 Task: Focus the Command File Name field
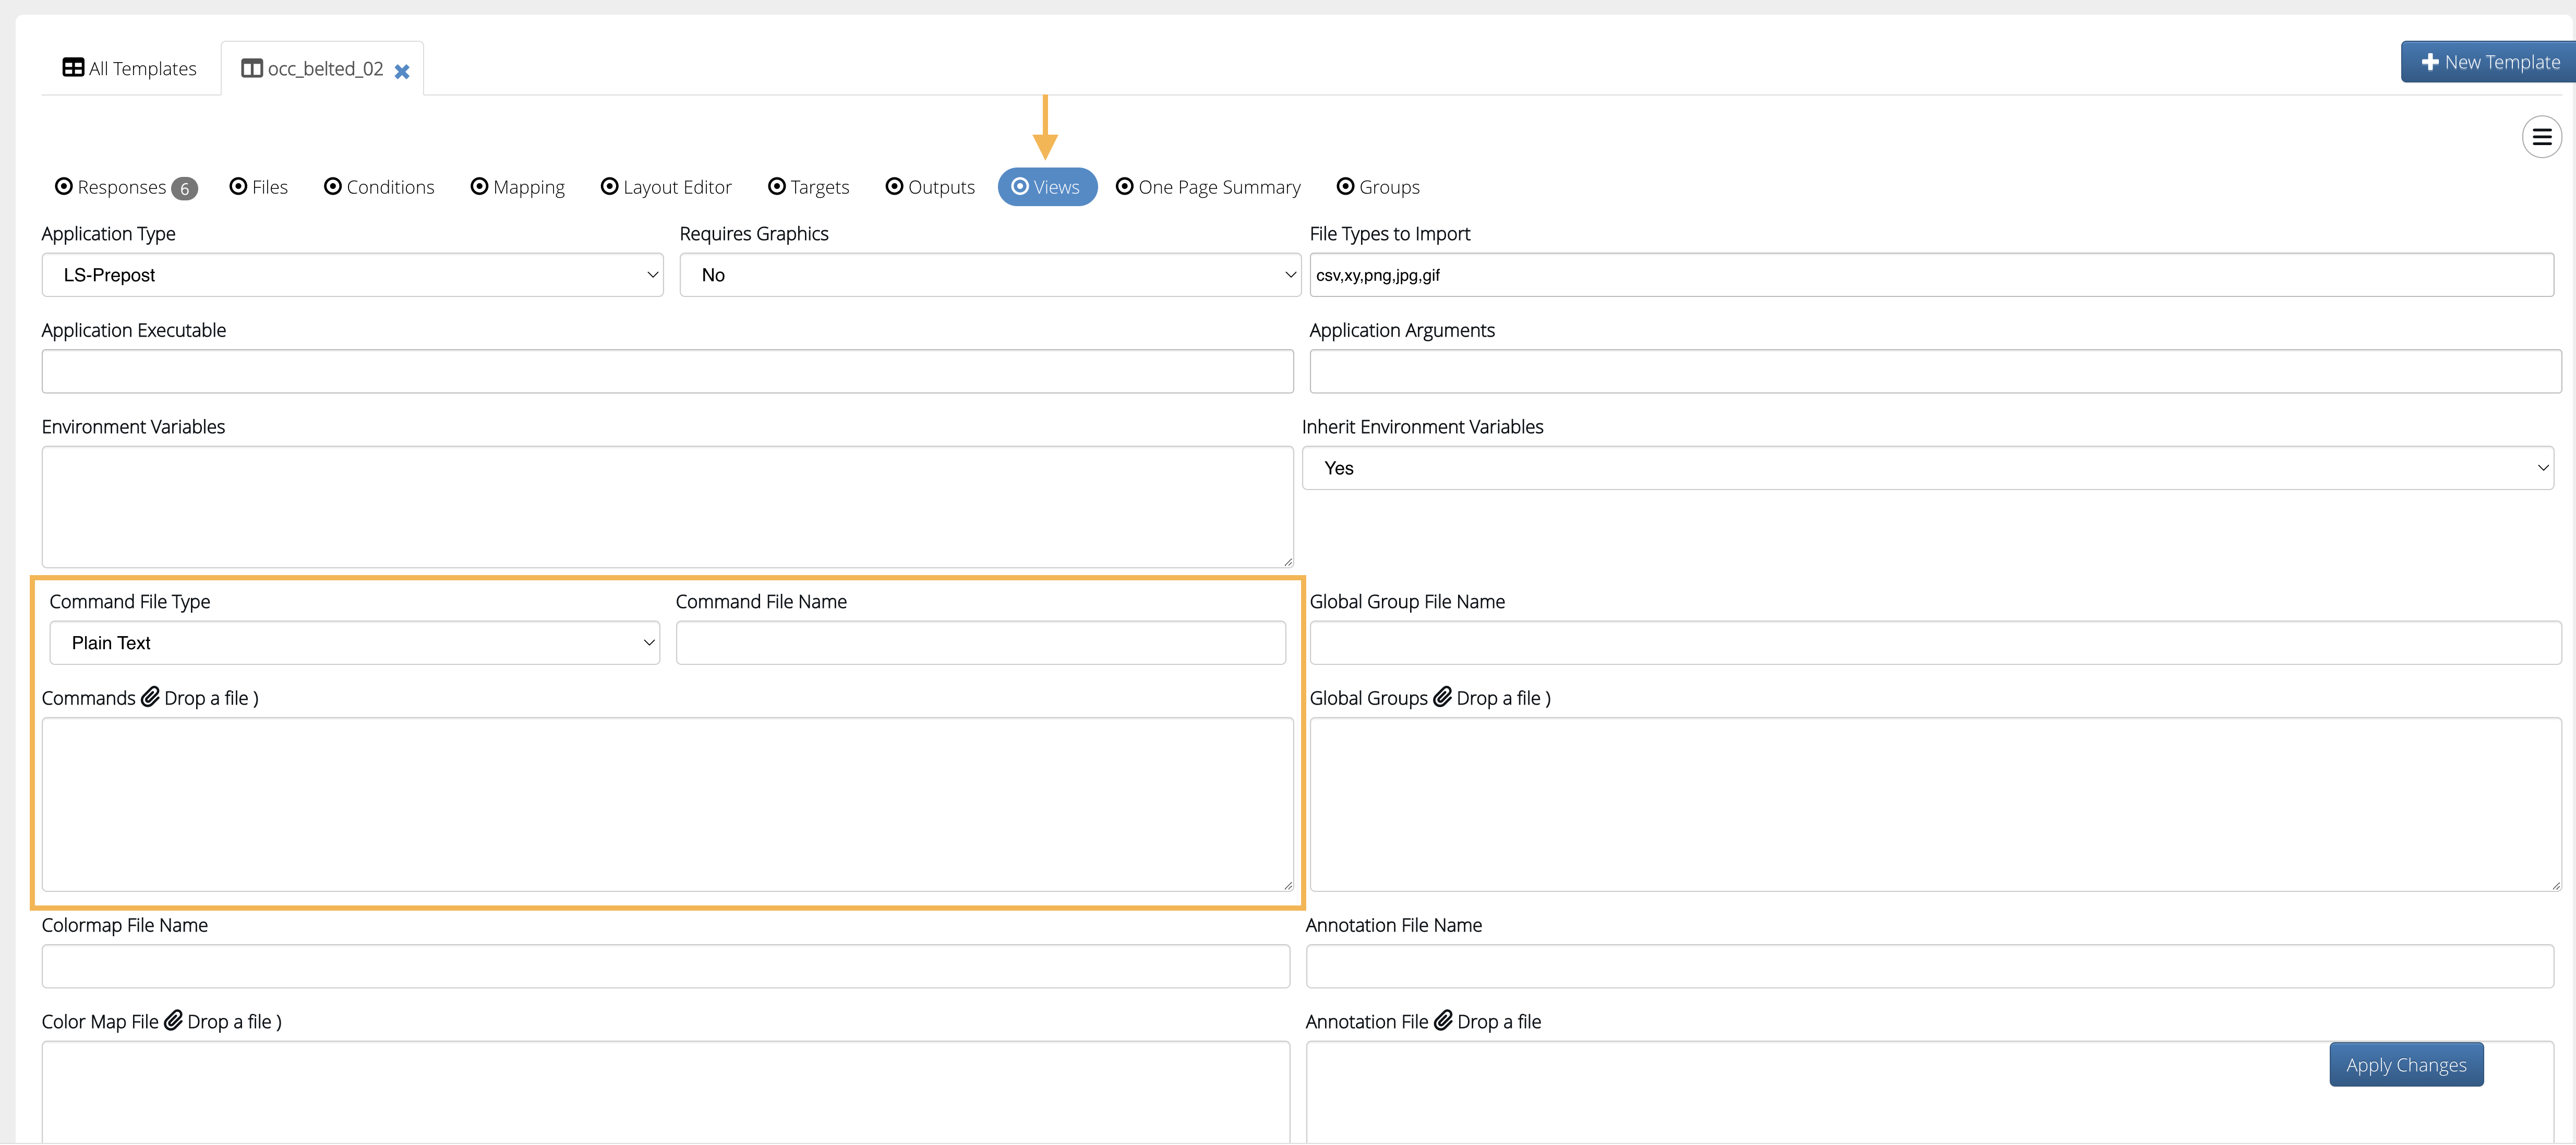[x=980, y=643]
